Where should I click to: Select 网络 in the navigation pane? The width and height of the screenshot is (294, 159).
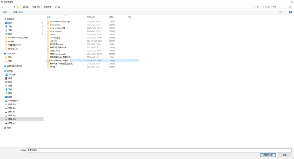coord(9,128)
